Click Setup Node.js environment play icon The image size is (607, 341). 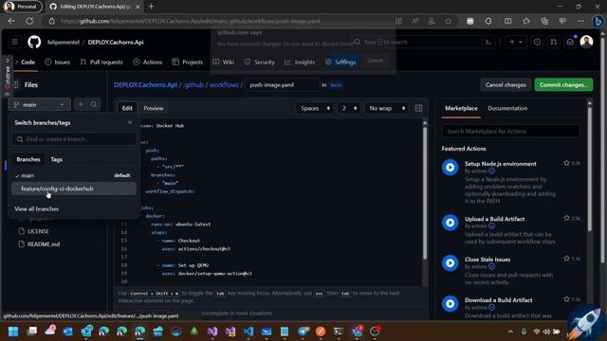(x=450, y=168)
